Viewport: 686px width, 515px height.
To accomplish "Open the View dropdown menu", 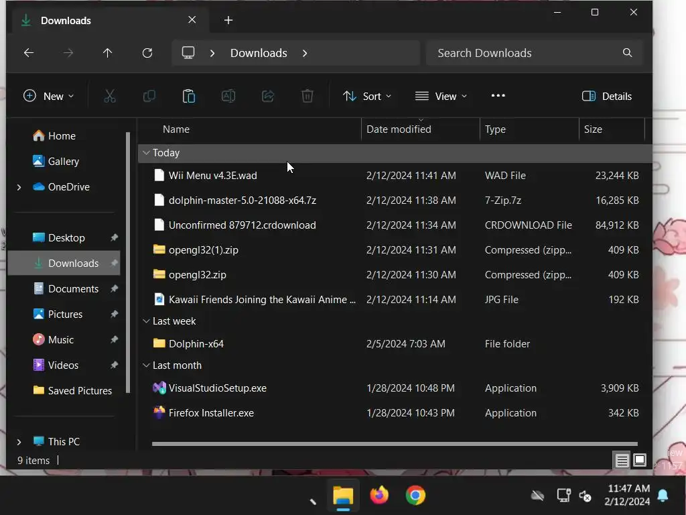I will [441, 97].
